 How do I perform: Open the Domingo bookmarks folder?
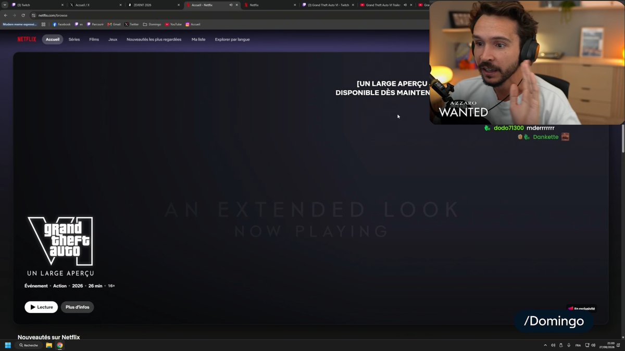[x=152, y=24]
